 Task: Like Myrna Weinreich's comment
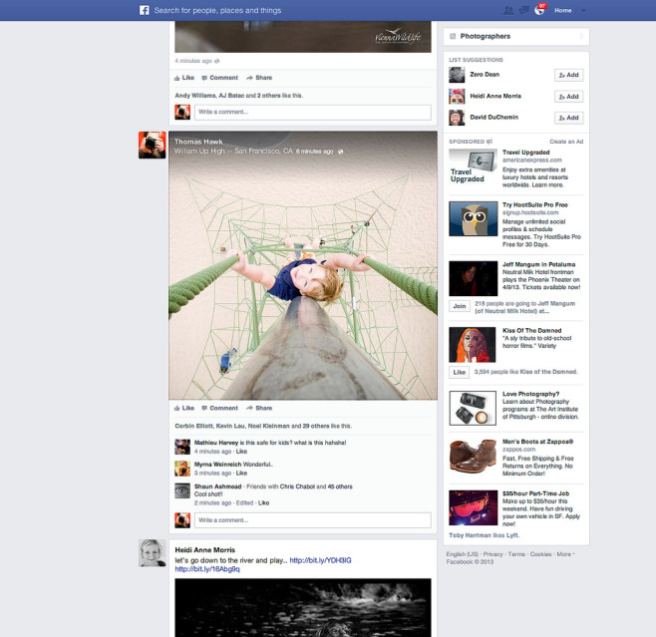241,474
